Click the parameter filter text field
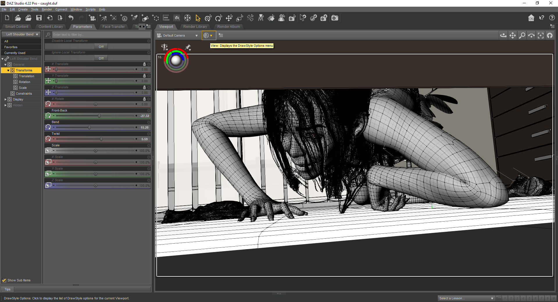Image resolution: width=558 pixels, height=302 pixels. (x=101, y=35)
